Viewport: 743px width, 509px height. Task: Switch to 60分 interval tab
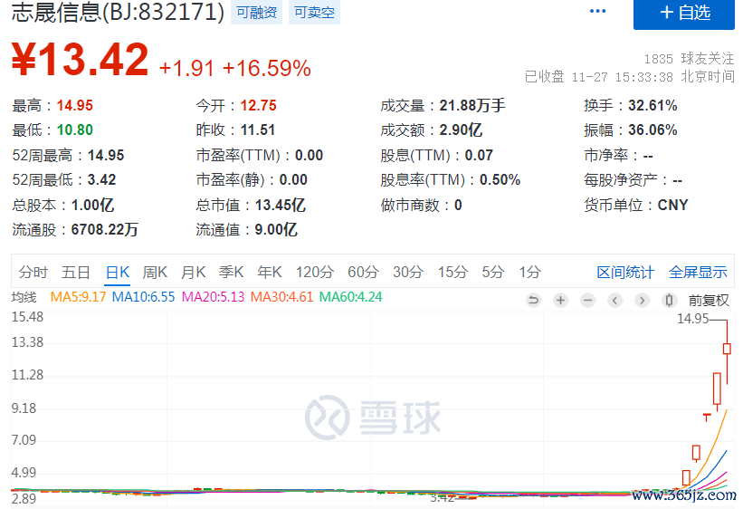tap(363, 273)
